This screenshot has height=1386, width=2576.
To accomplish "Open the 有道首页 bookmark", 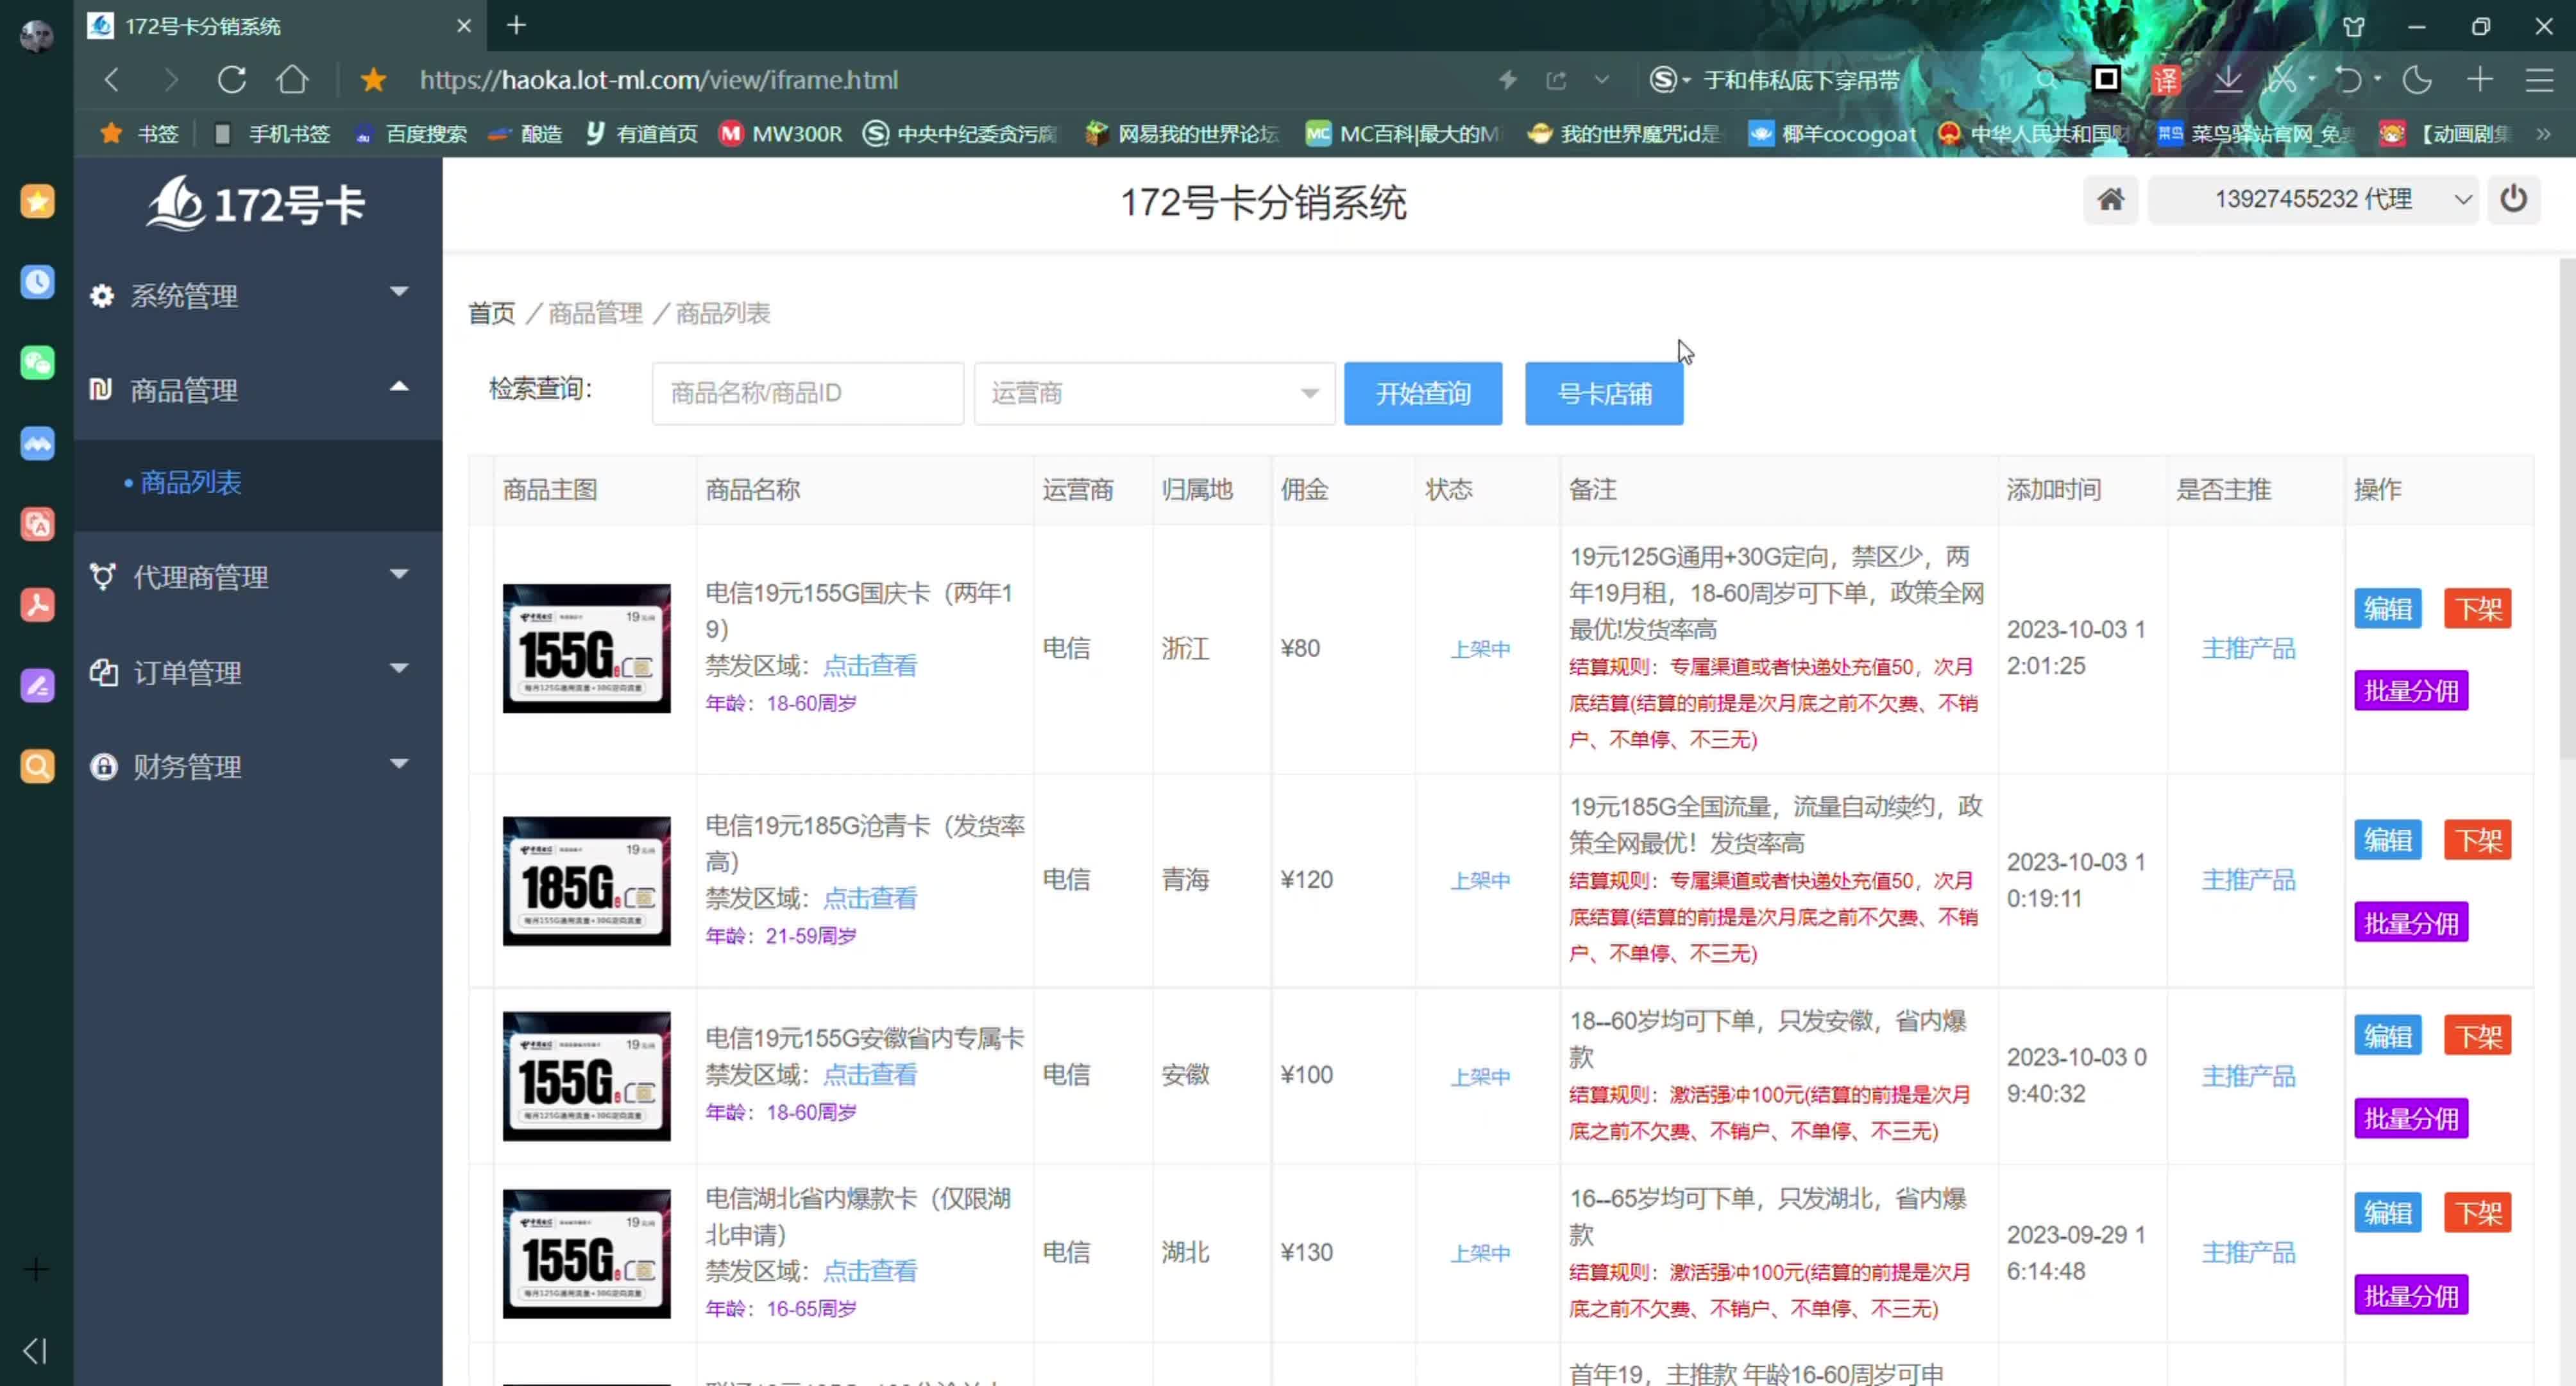I will 641,133.
